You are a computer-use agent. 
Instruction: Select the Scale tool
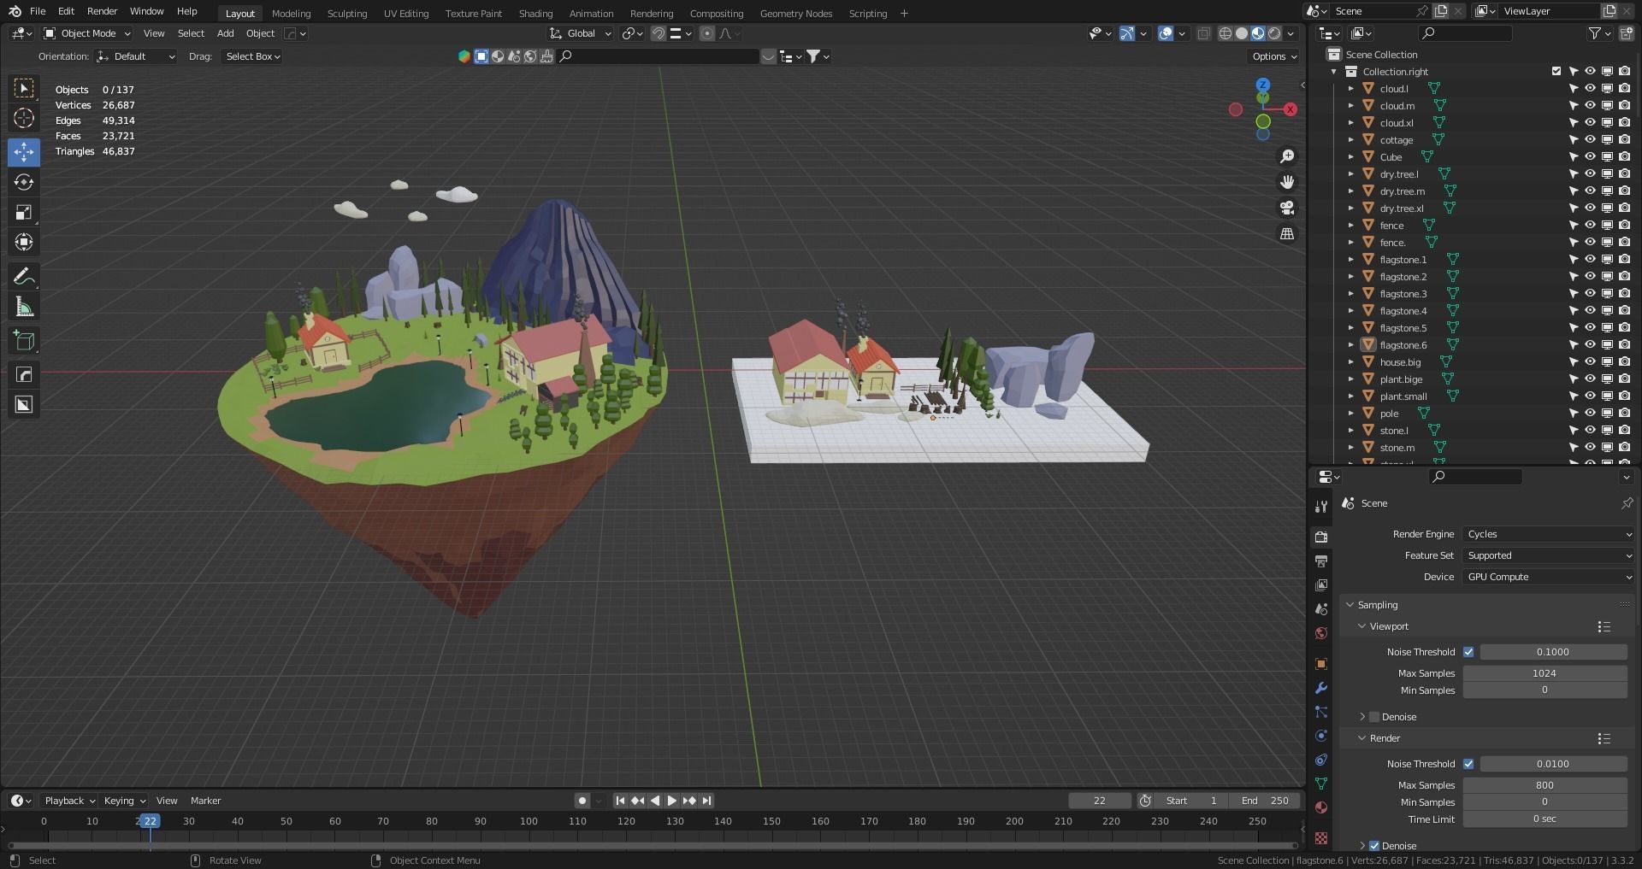[x=24, y=212]
